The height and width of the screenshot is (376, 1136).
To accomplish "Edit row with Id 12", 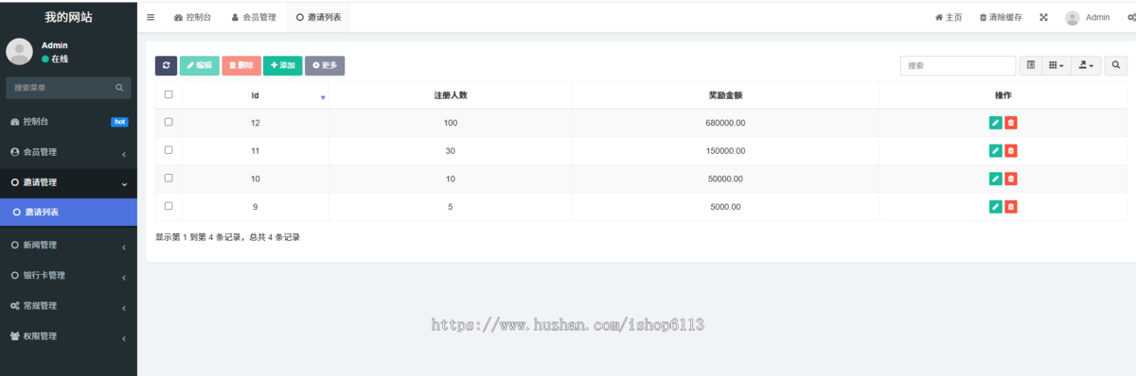I will 995,123.
